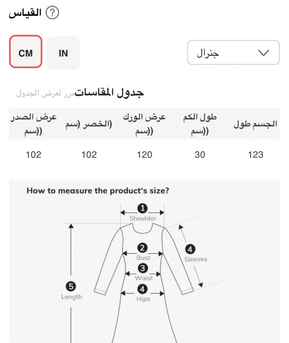Click the Length number 5 marker
289x343 pixels.
coord(71,286)
